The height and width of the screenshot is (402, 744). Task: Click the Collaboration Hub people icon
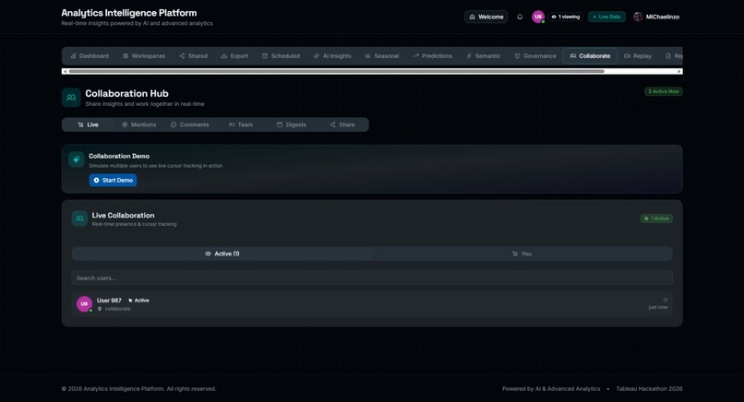click(71, 97)
